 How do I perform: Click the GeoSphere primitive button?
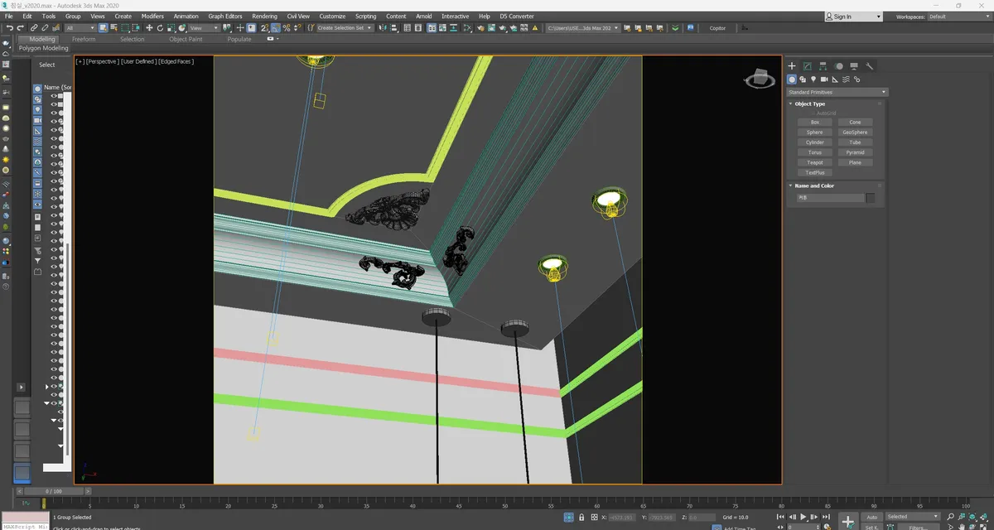pyautogui.click(x=855, y=132)
